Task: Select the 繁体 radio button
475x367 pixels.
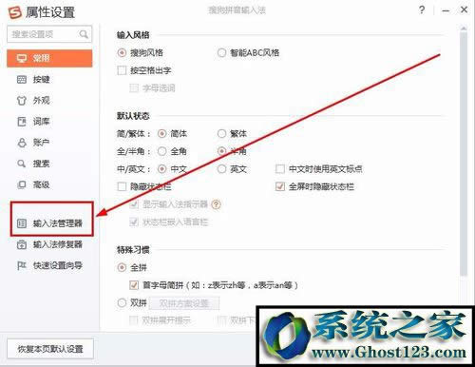Action: point(221,134)
